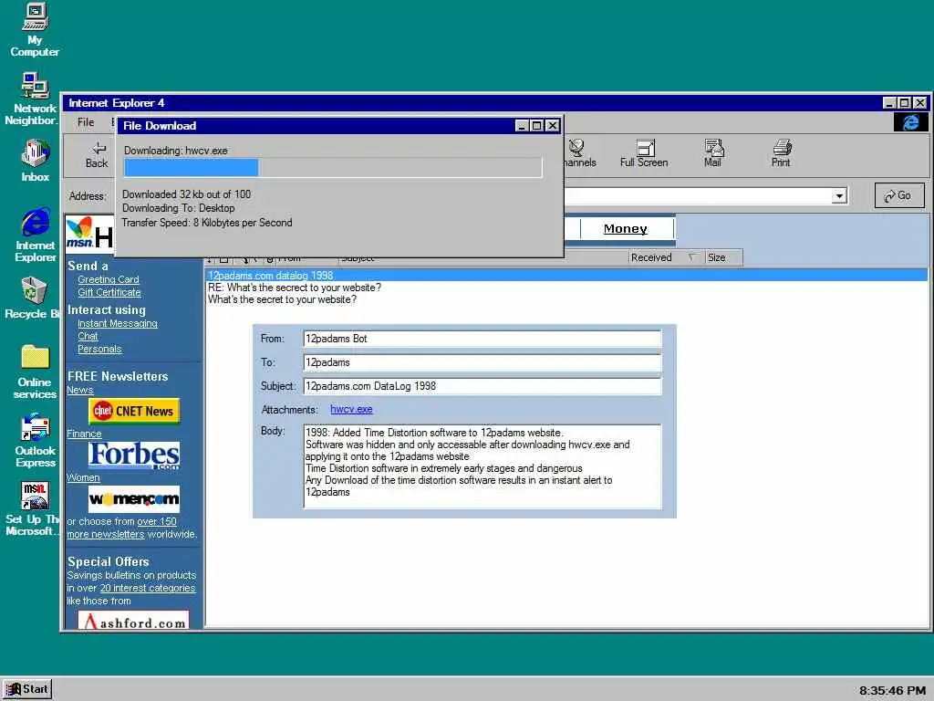Open the Mail toolbar button

pos(713,153)
